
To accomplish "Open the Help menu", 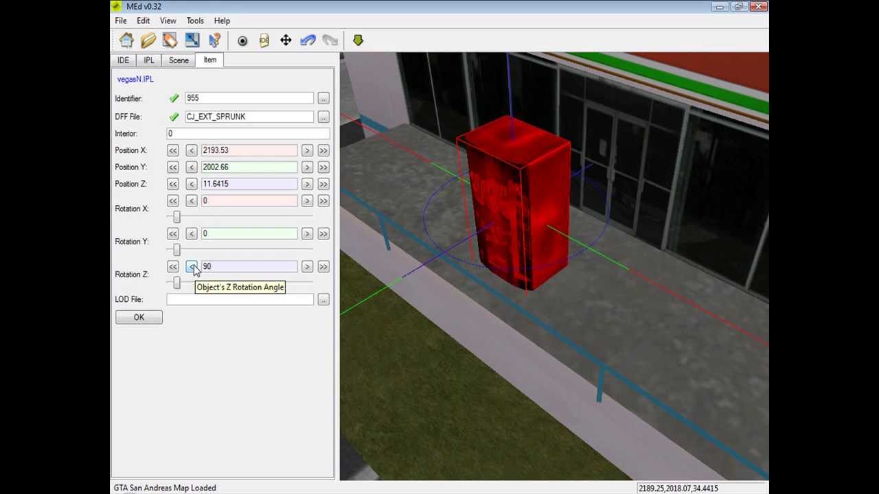I will tap(222, 21).
